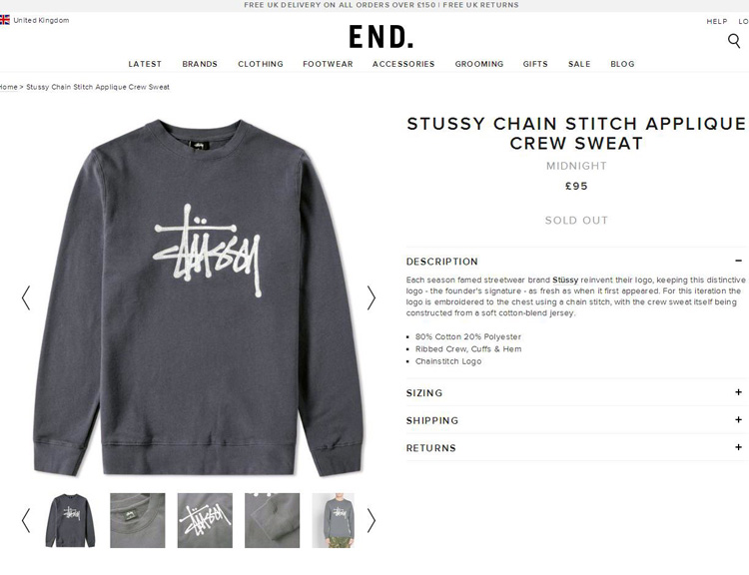Open the search magnifier icon
749x575 pixels.
tap(734, 41)
